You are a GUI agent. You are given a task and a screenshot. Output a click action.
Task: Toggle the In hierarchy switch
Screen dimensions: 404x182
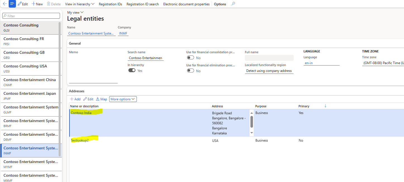pyautogui.click(x=132, y=71)
